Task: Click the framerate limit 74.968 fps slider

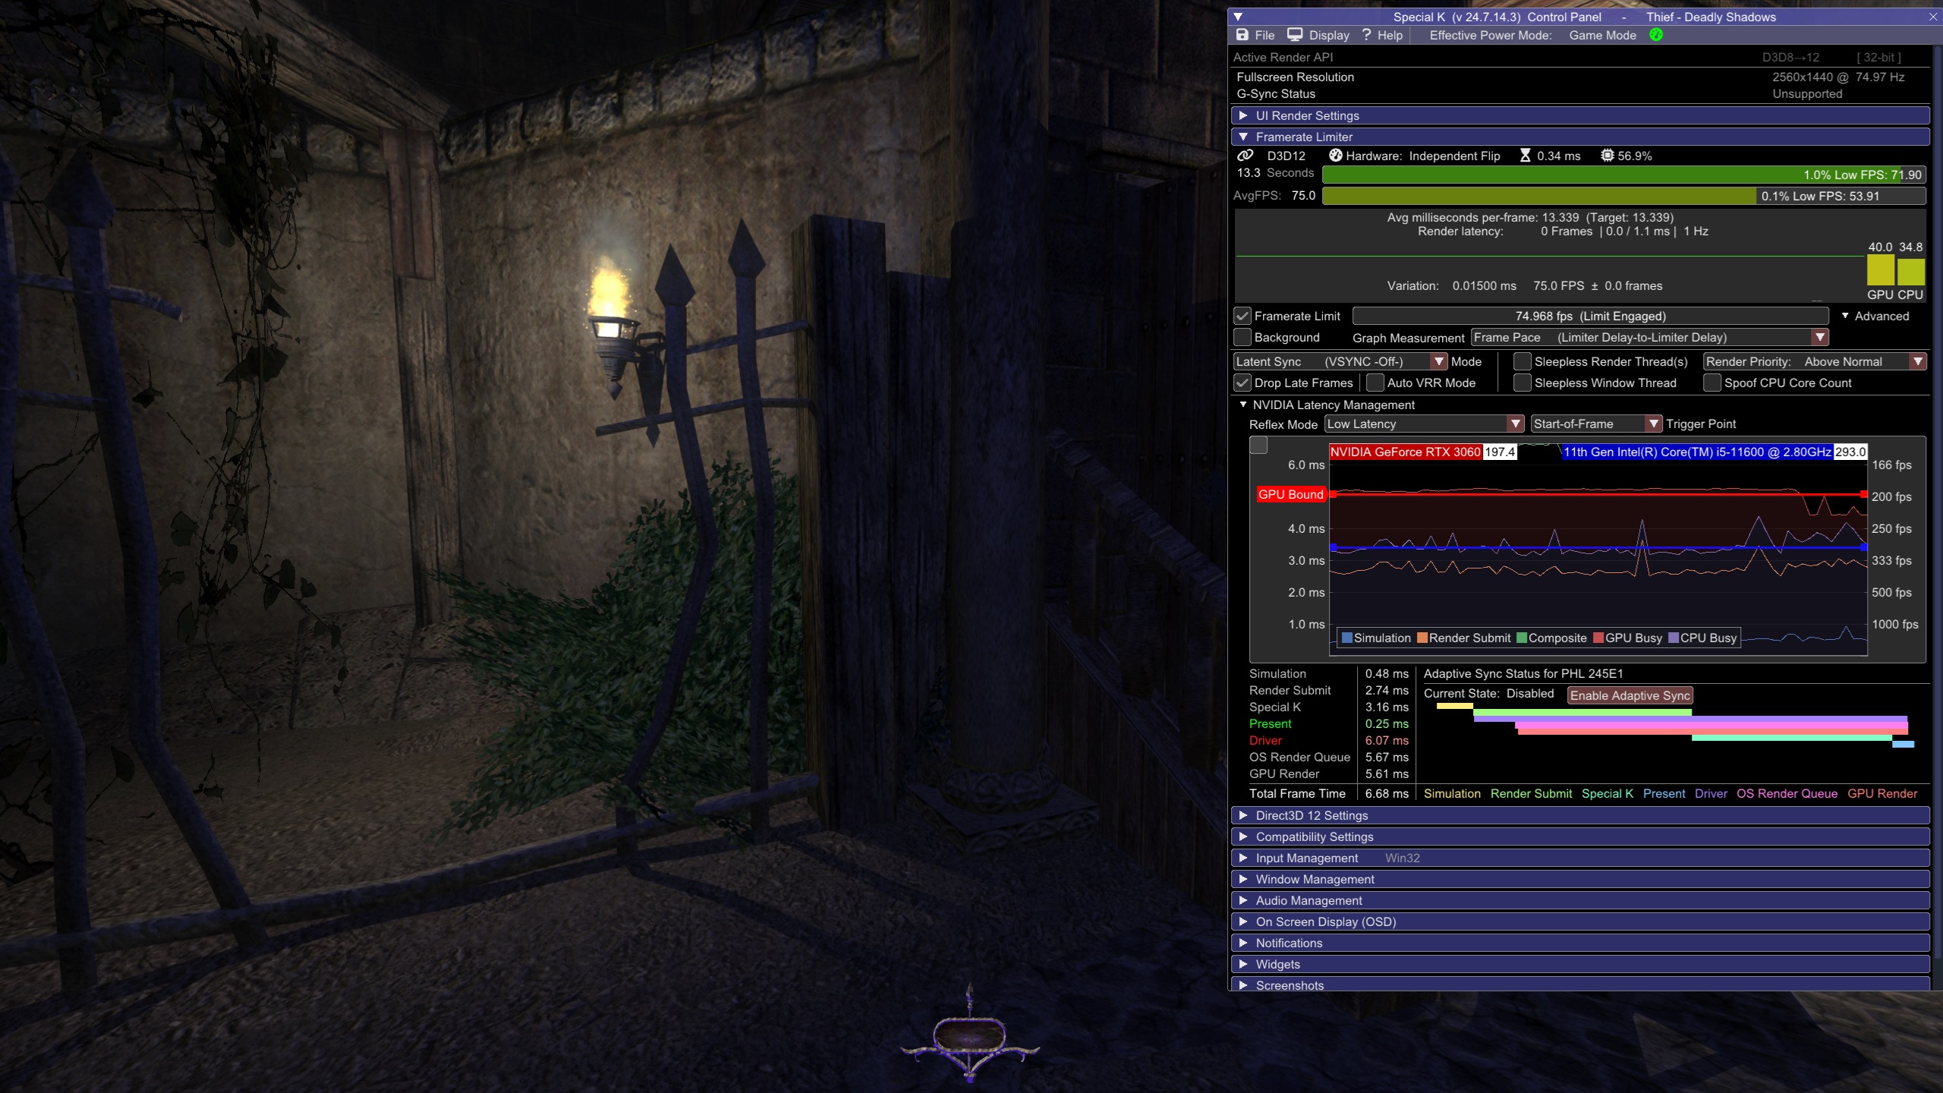Action: (1590, 316)
